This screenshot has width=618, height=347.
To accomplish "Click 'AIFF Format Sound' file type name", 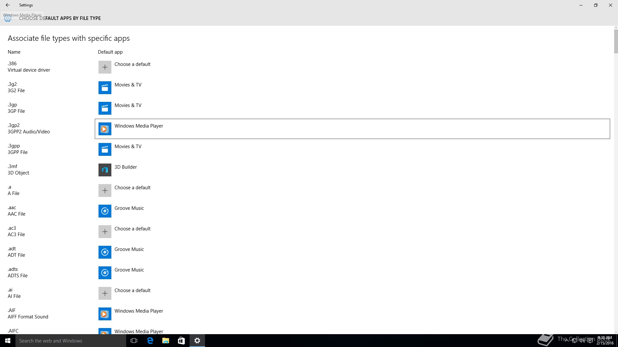I will 28,317.
